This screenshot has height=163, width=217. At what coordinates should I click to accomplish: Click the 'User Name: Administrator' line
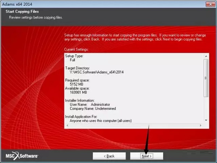90,104
